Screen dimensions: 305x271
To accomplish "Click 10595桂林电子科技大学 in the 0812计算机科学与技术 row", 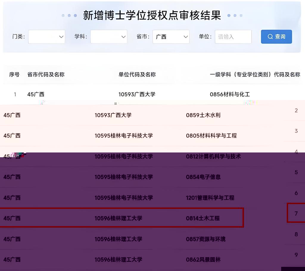I will click(124, 156).
